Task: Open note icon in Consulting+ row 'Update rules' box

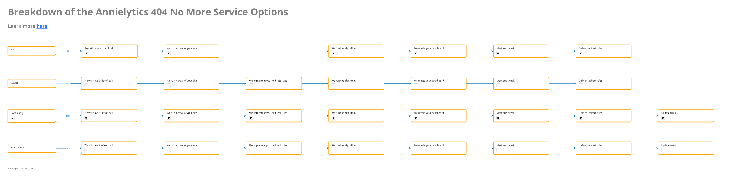Action: [x=663, y=150]
